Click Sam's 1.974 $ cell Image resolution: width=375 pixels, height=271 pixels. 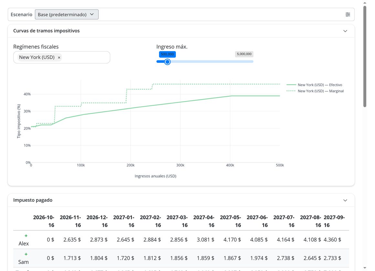[259, 258]
